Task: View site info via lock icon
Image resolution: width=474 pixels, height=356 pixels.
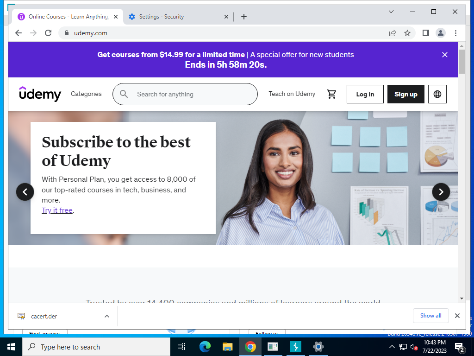Action: [67, 33]
